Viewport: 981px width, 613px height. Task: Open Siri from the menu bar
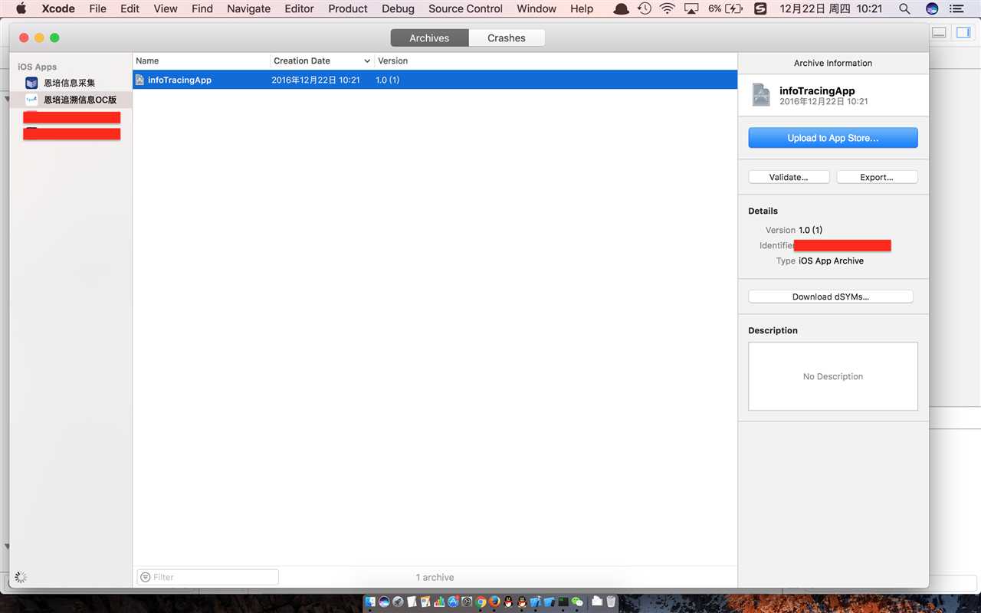tap(932, 8)
